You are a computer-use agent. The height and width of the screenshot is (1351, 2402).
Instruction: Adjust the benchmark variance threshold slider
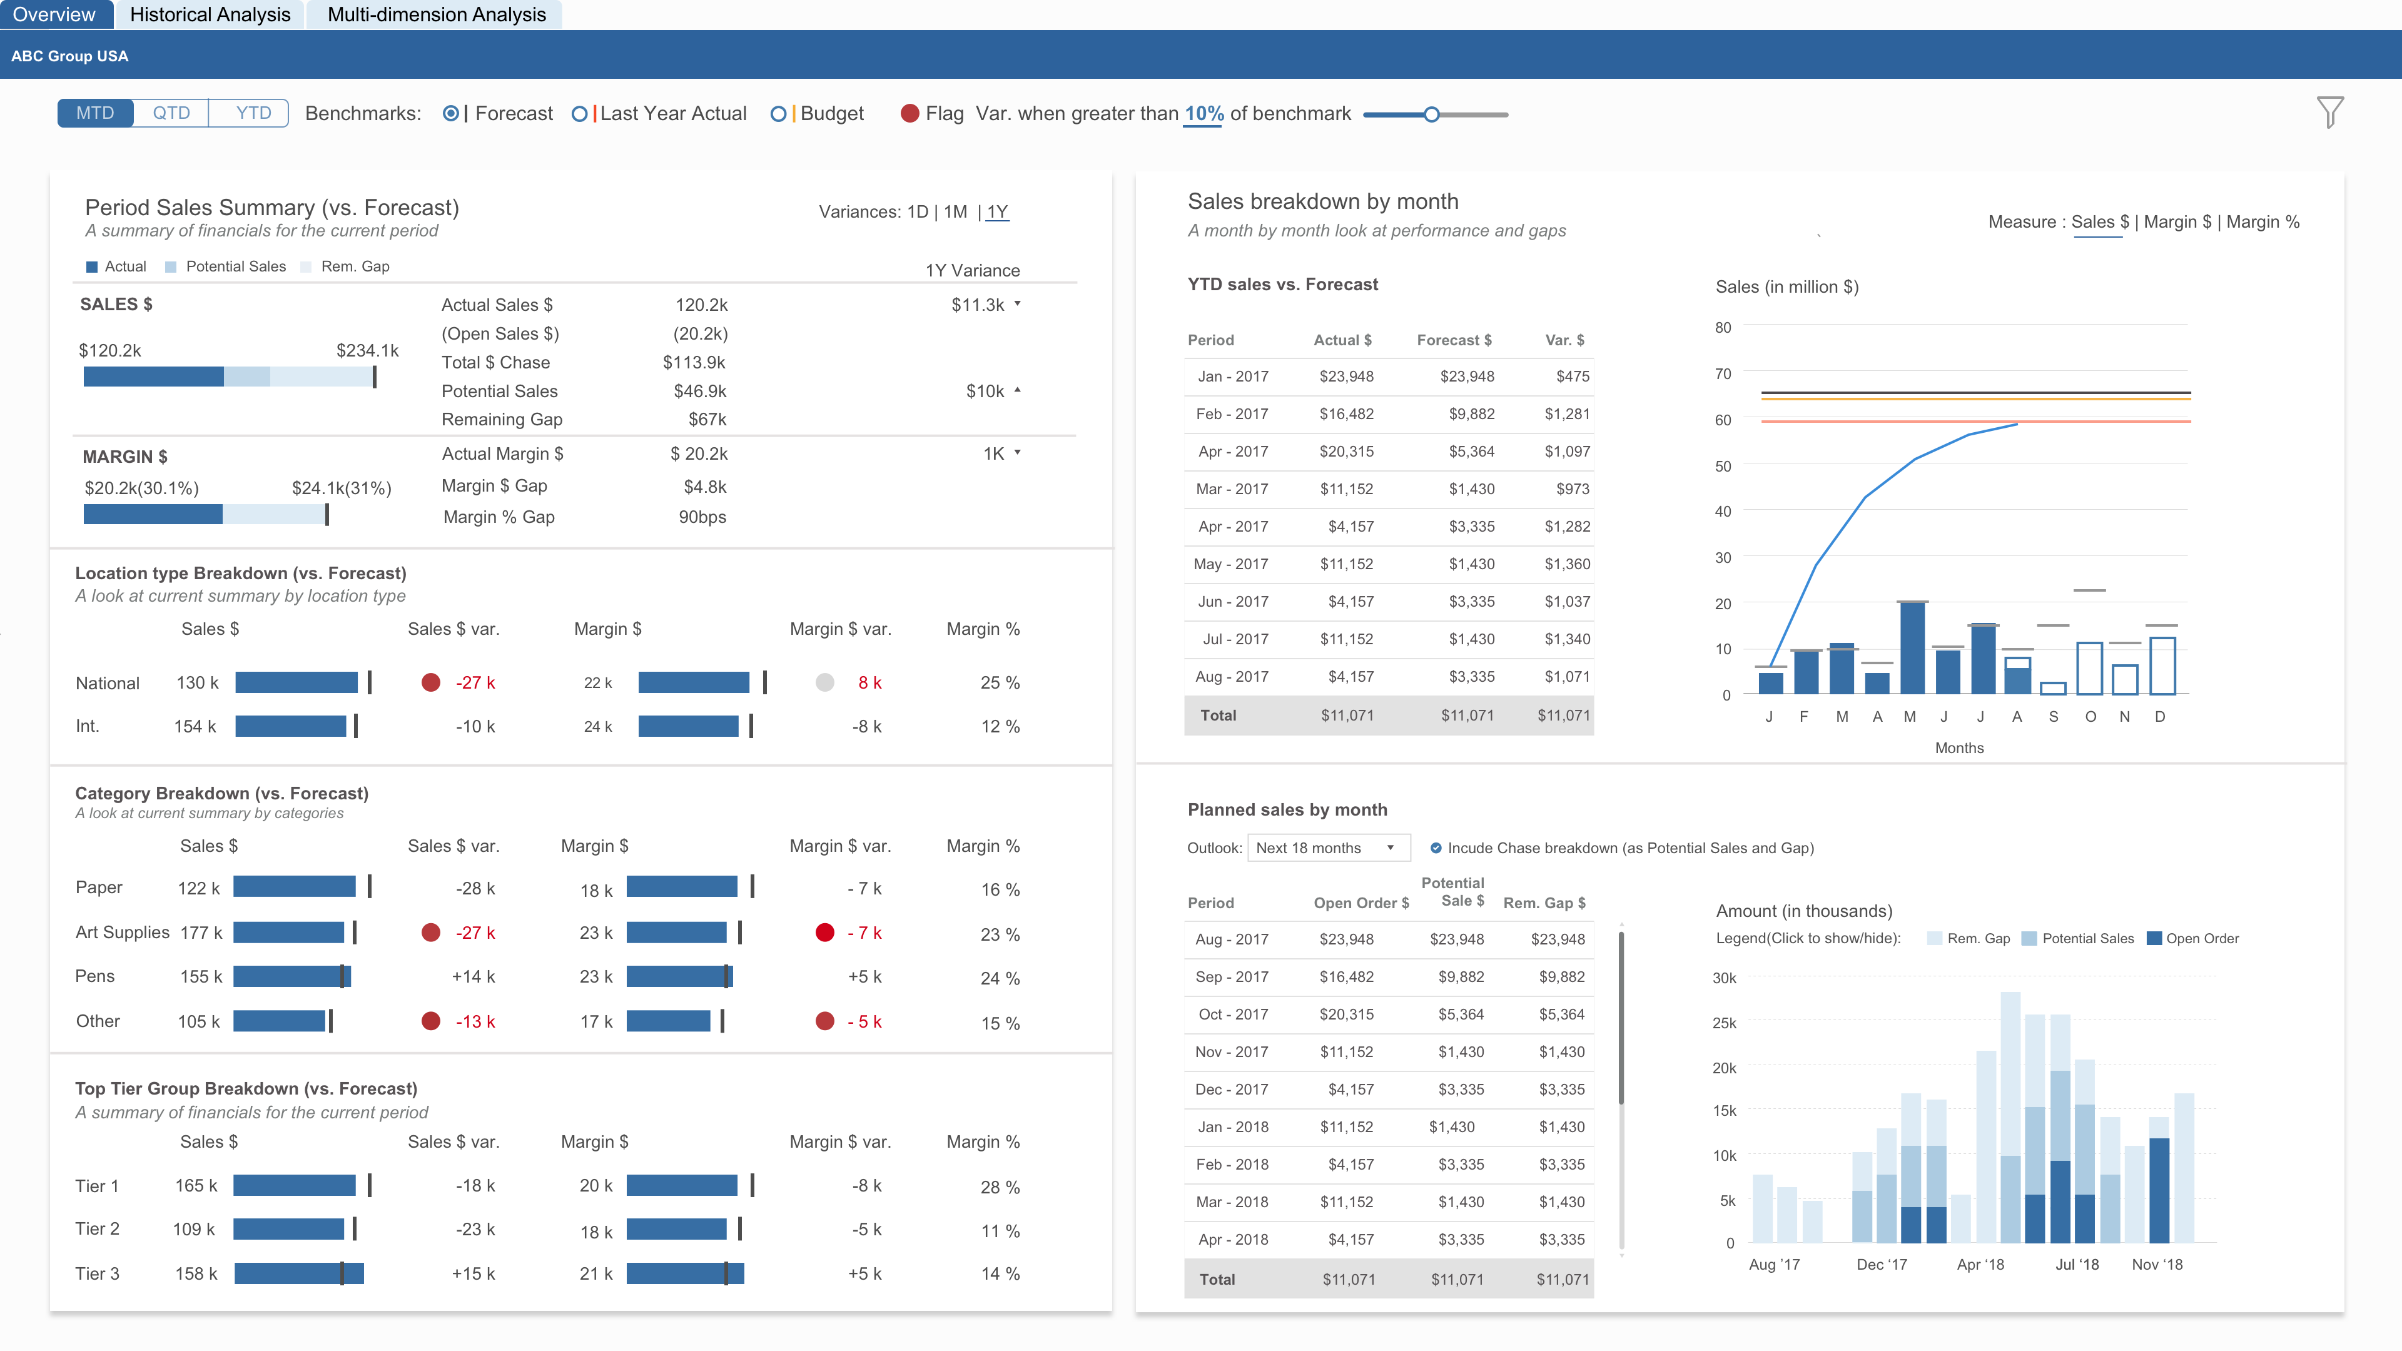(x=1432, y=114)
